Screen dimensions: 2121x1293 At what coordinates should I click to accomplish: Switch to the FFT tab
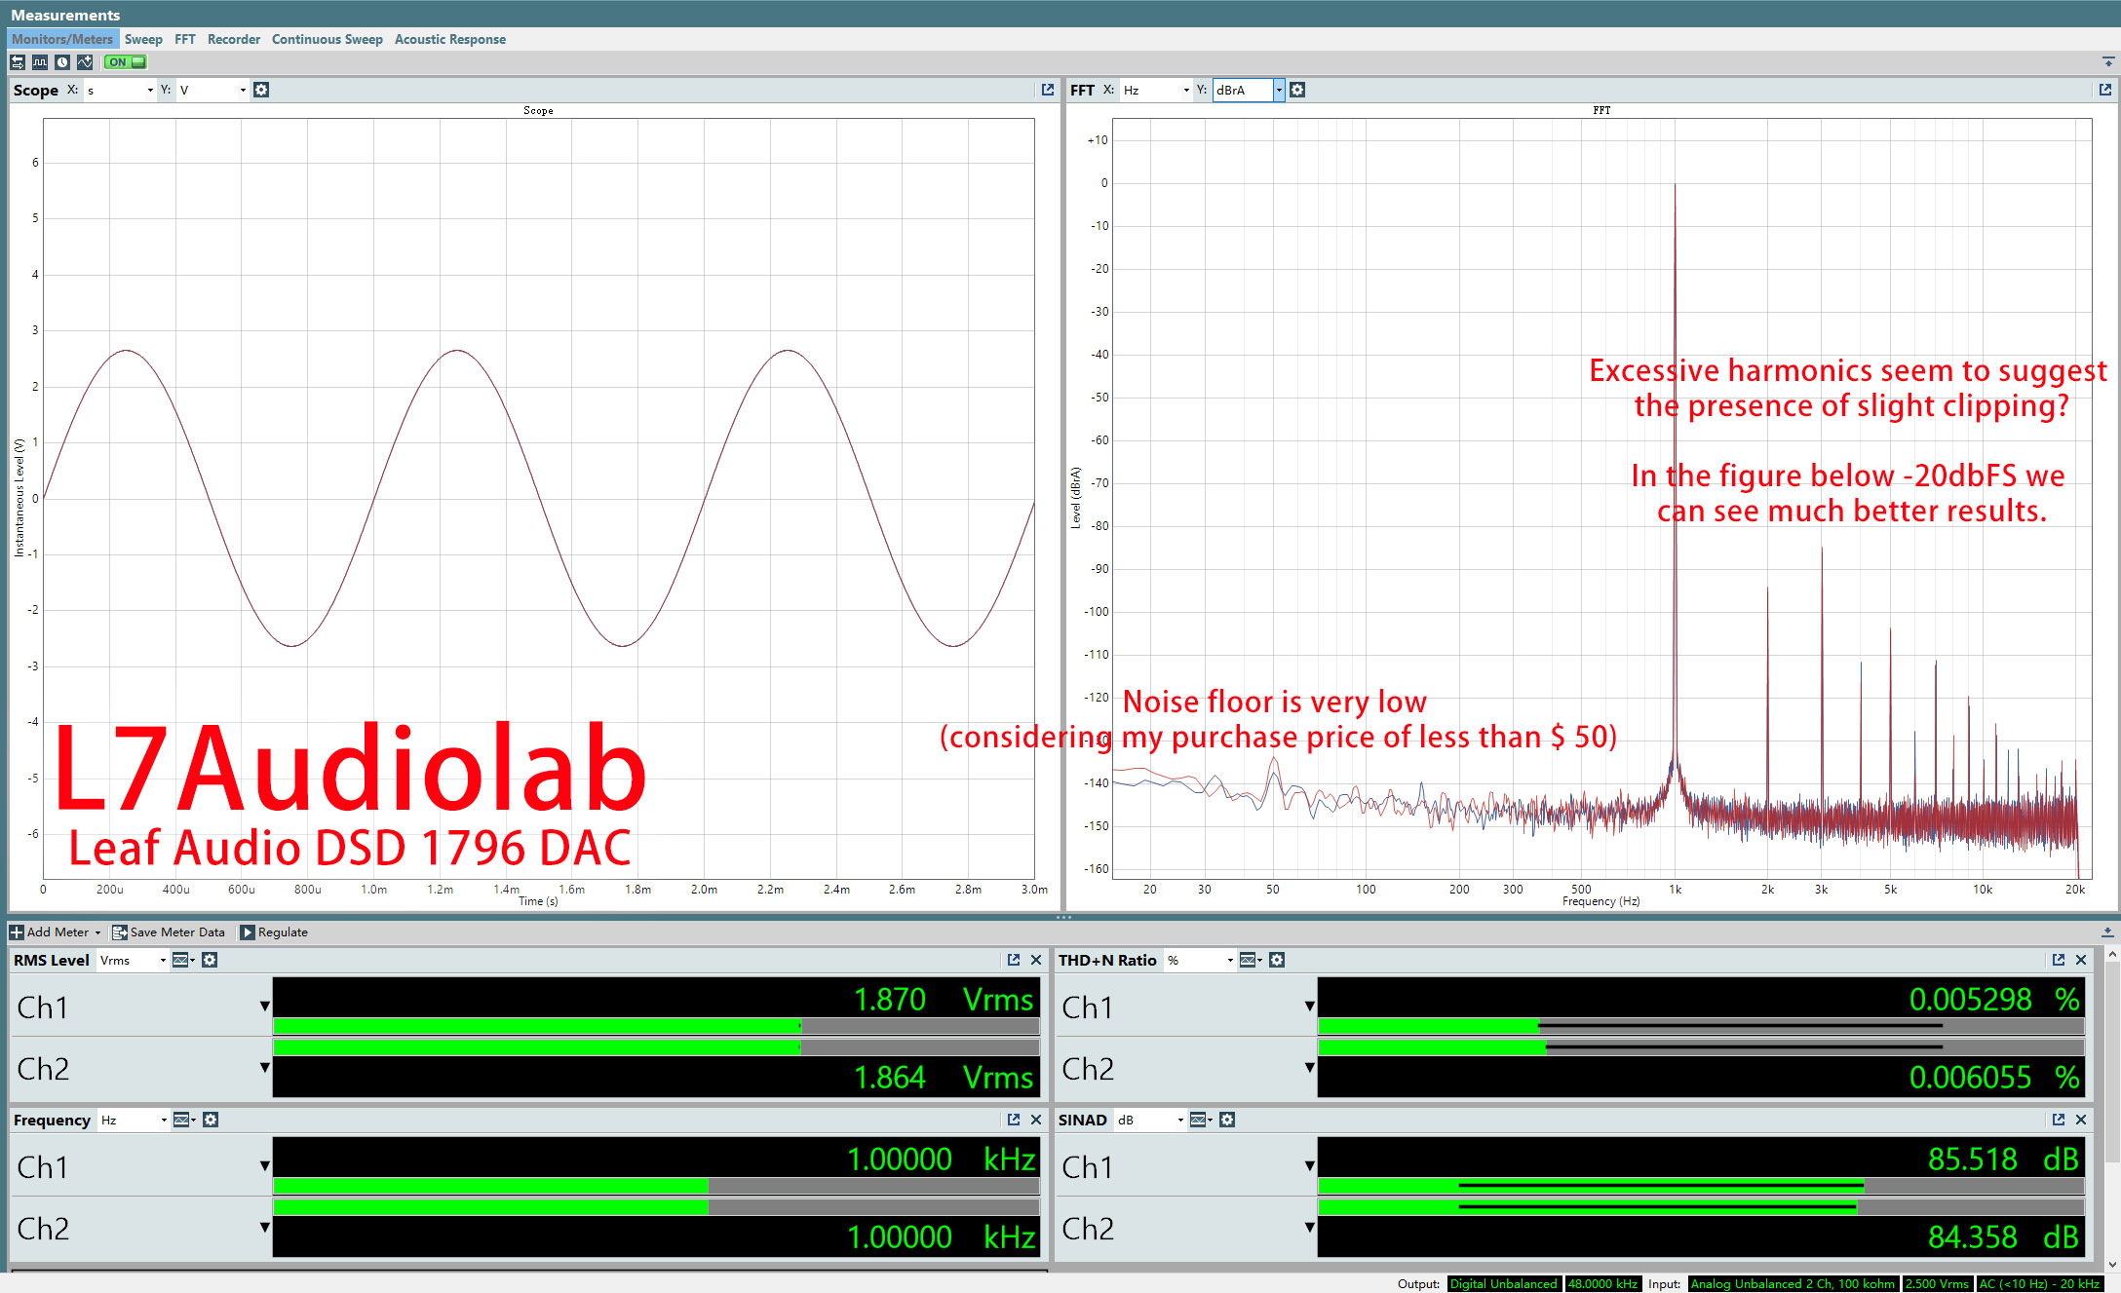(185, 39)
